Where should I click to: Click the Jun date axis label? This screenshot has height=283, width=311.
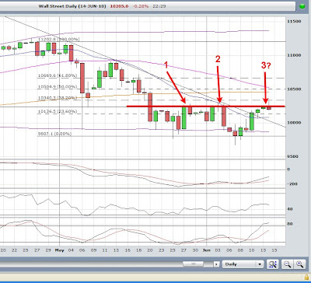tap(207, 250)
